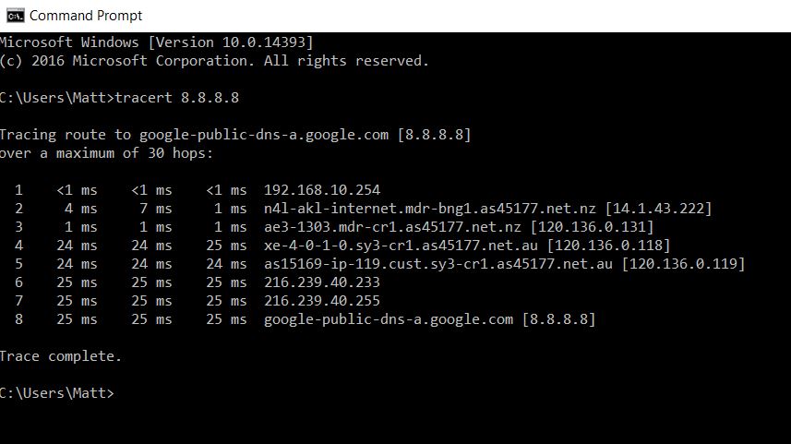Click hop 1 address 192.168.10.254
This screenshot has width=791, height=444.
pos(321,190)
